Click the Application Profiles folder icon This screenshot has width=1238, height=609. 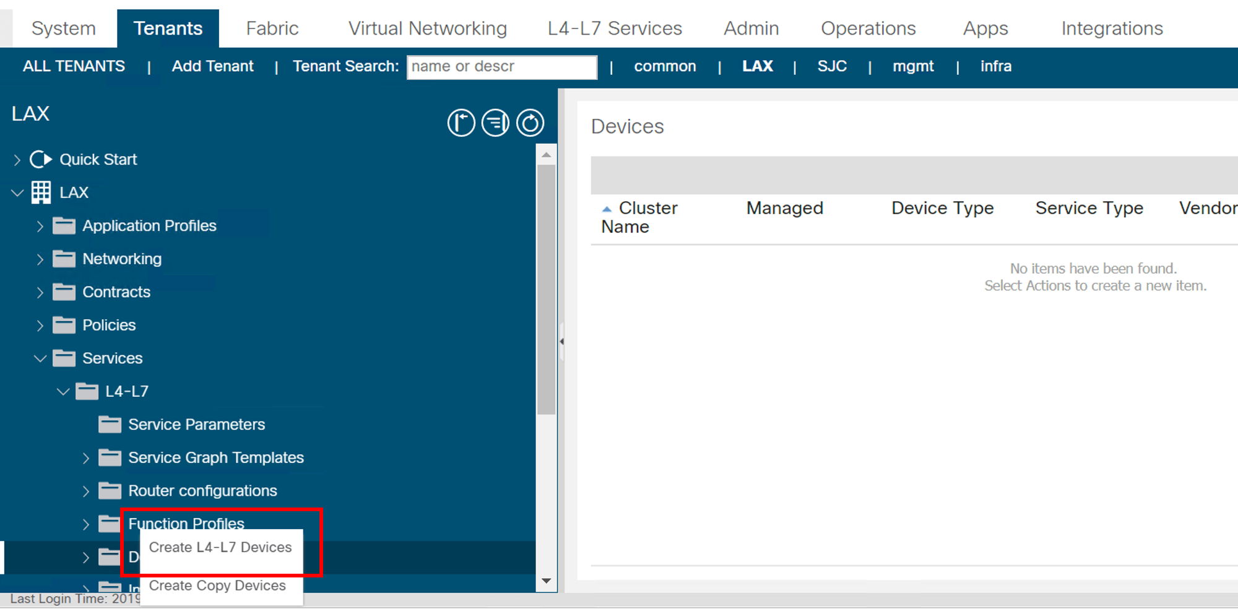64,226
